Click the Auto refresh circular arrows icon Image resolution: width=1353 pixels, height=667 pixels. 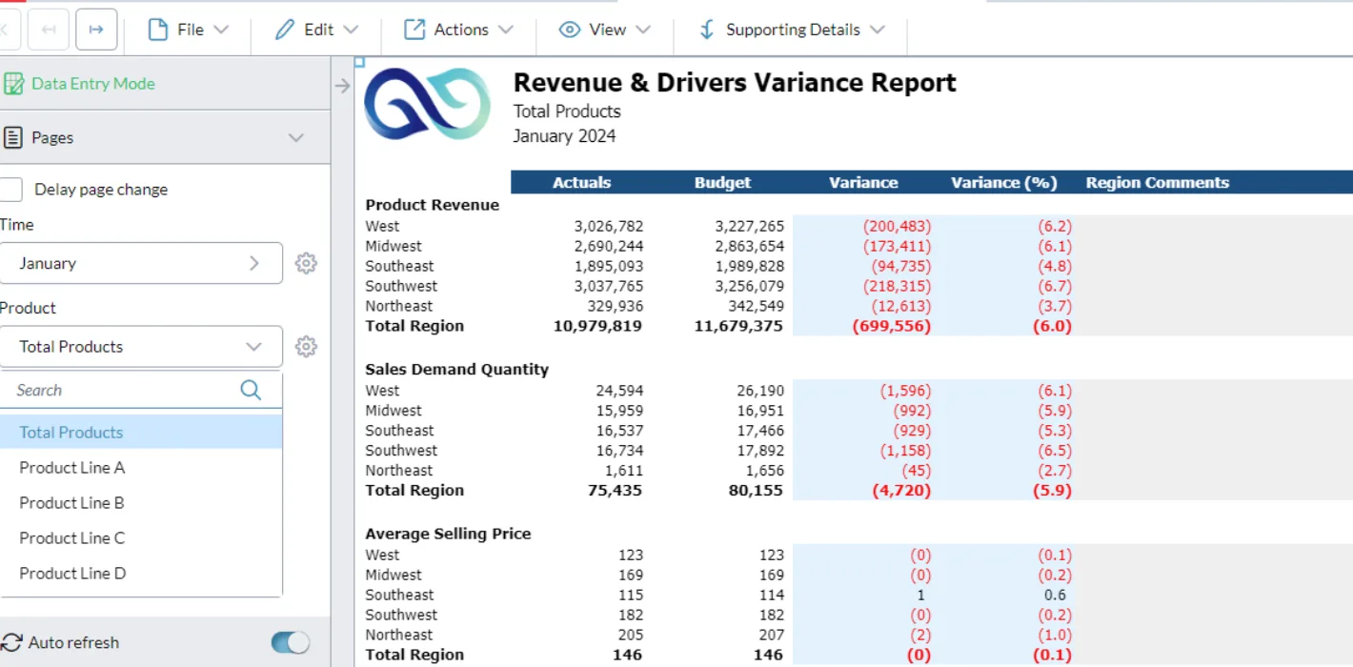pos(12,642)
